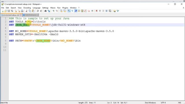185x104 pixels.
Task: Toggle synchronize horizontal scrolling icon
Action: (64, 11)
